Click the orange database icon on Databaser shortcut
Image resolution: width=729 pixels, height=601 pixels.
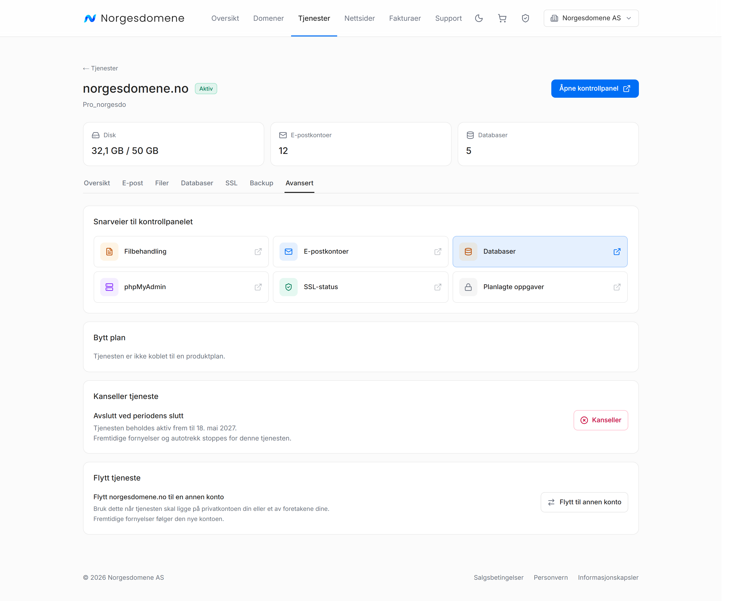pyautogui.click(x=468, y=252)
